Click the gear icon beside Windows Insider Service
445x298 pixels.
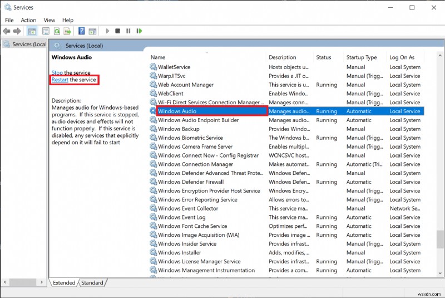pos(154,243)
